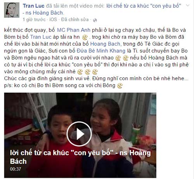
Task: Click the last emoticon after 'mấy cái nhé'
Action: pos(95,72)
